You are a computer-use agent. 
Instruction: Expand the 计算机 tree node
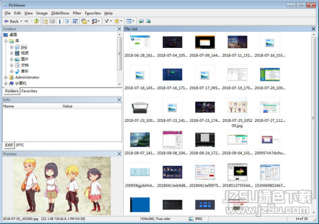(6, 84)
